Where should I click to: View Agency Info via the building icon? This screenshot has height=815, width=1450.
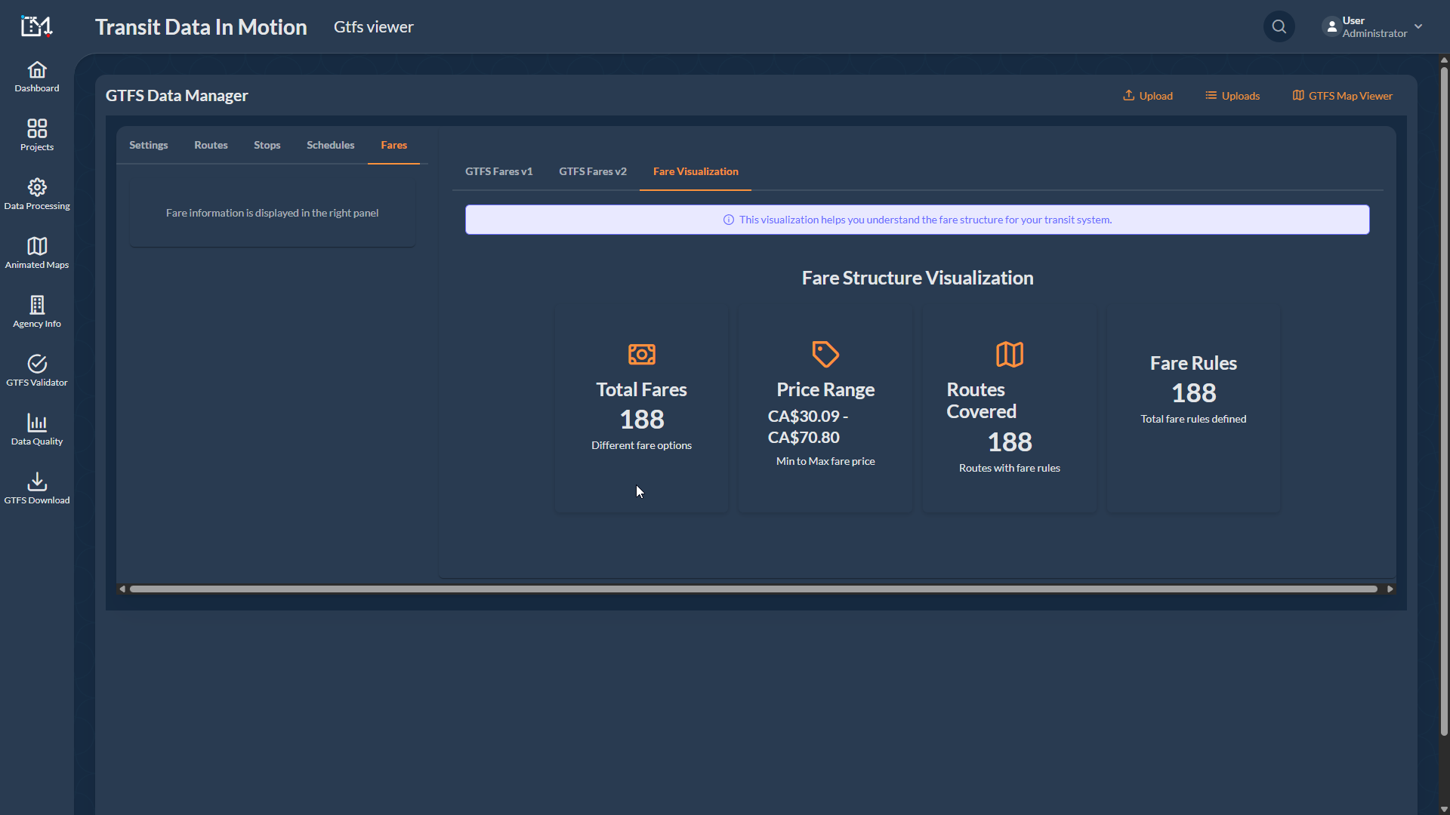(36, 312)
